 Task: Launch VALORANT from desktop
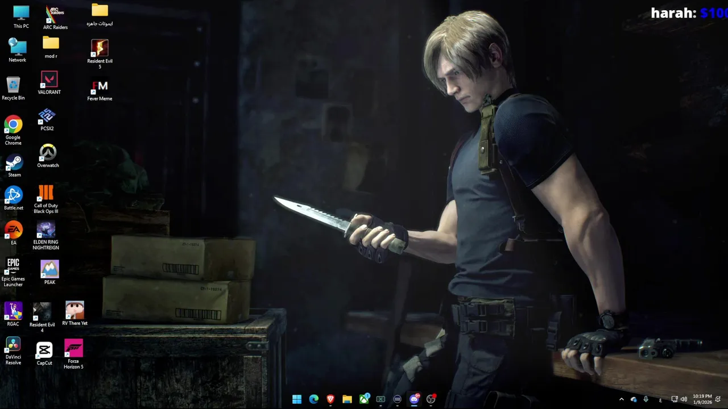49,83
